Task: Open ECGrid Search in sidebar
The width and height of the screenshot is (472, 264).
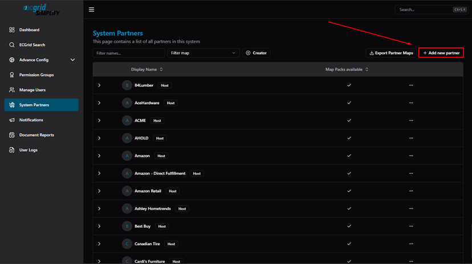Action: [x=41, y=45]
